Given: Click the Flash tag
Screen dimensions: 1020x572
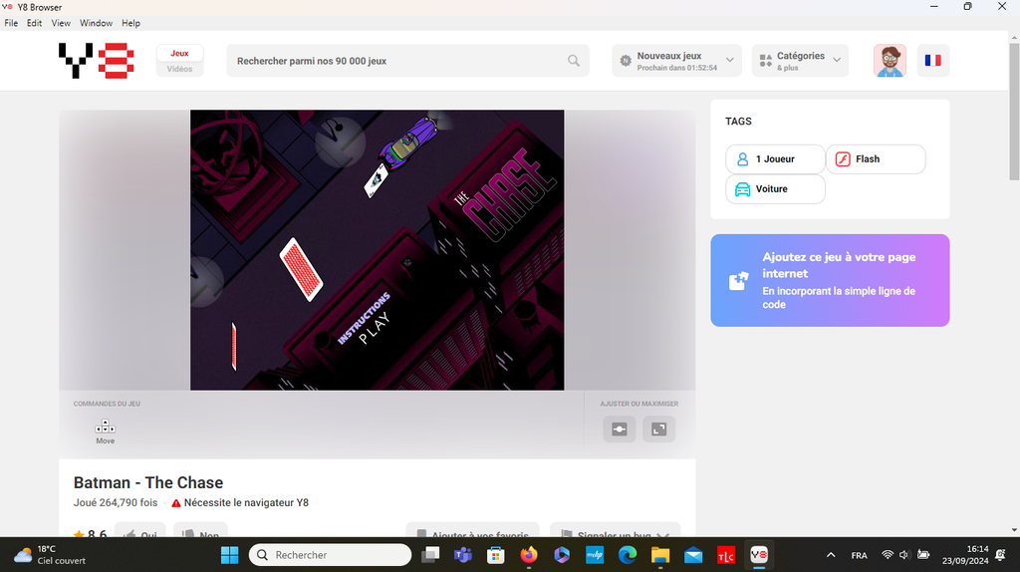Looking at the screenshot, I should (875, 159).
